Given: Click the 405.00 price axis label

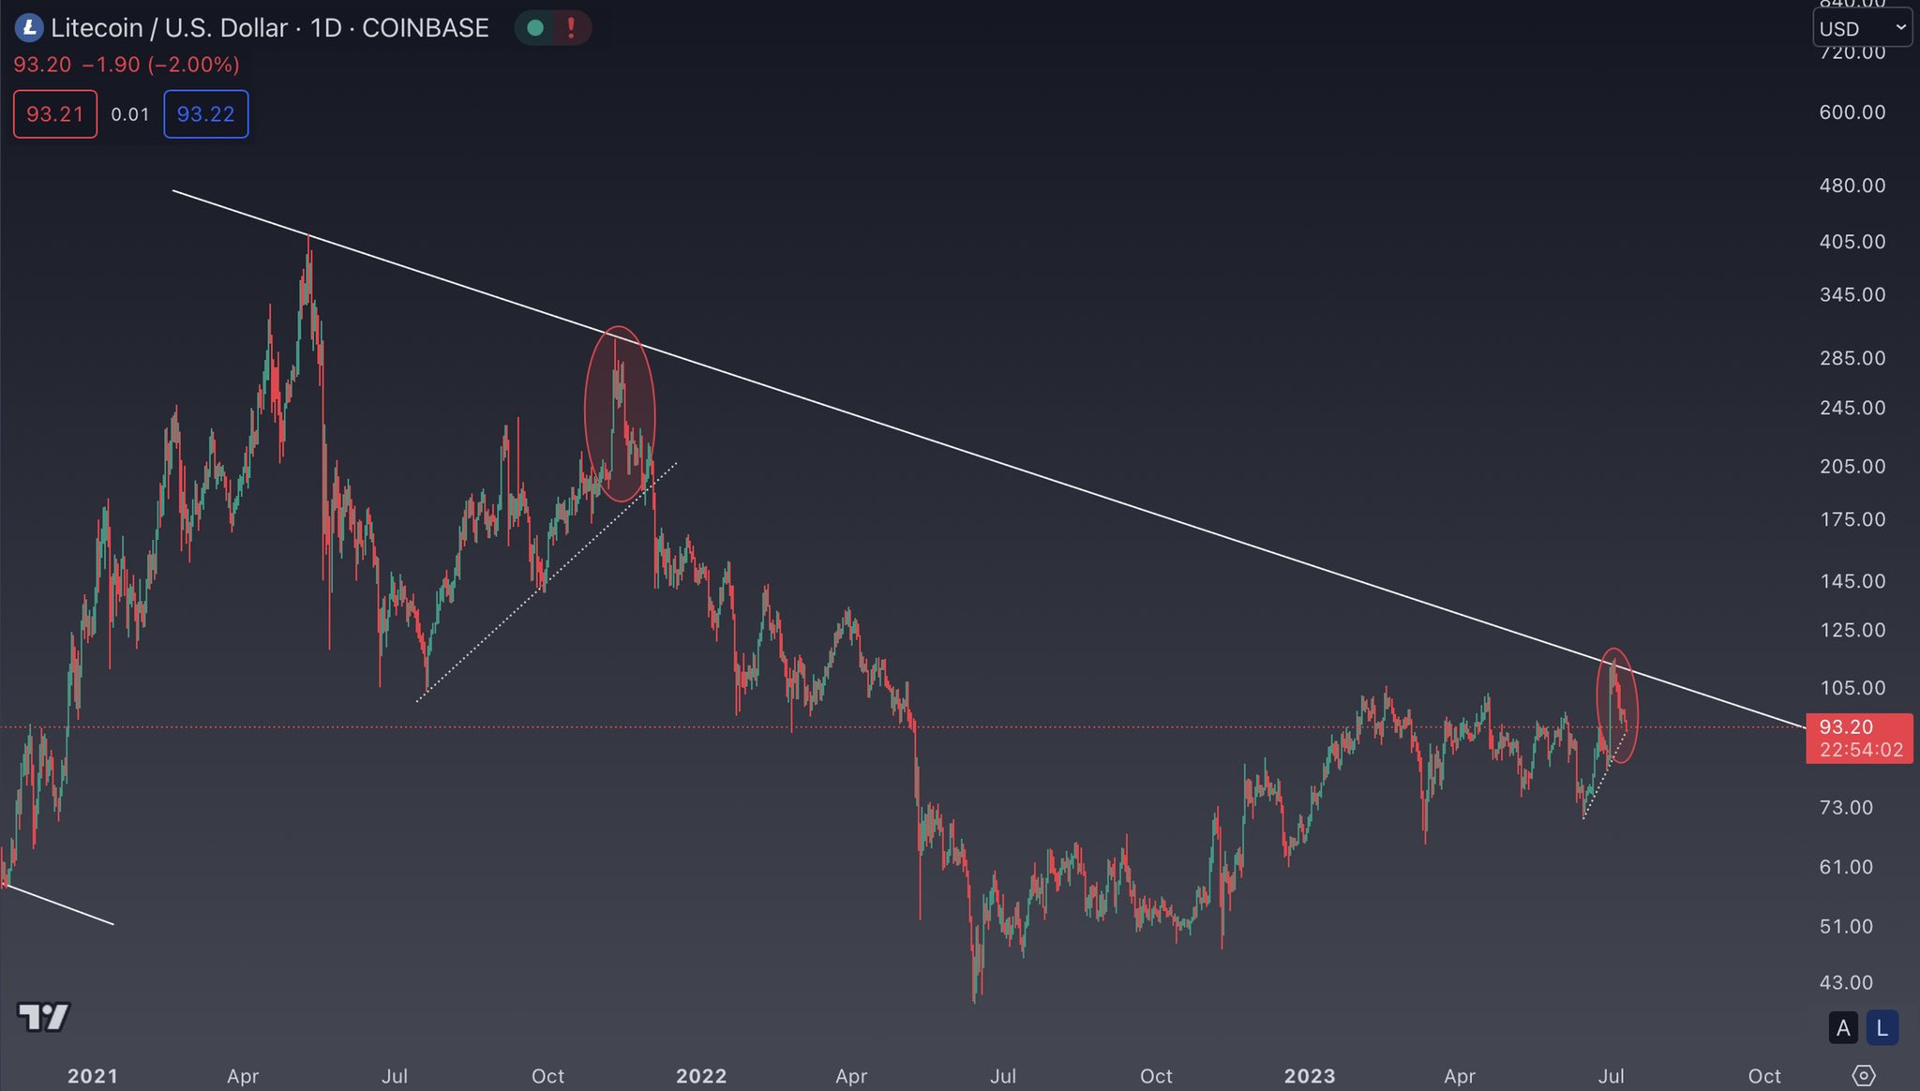Looking at the screenshot, I should pos(1852,242).
